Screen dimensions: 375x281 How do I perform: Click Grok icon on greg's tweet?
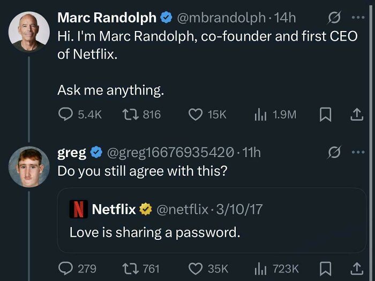[x=333, y=153]
